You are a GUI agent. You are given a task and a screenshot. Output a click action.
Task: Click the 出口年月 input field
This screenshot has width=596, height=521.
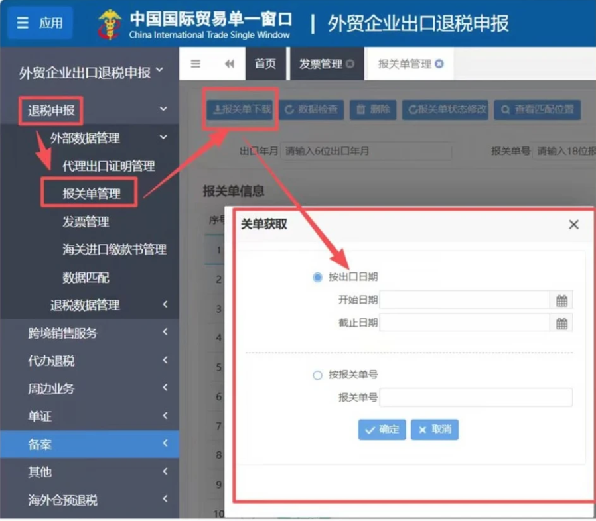(366, 151)
